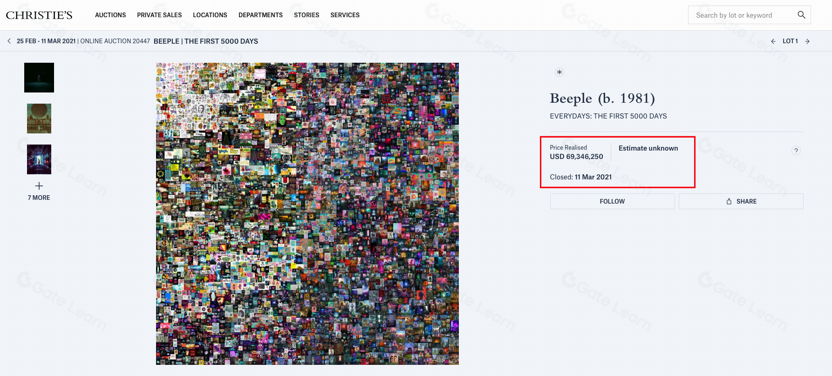This screenshot has height=376, width=832.
Task: Click the Closed: 11 Mar 2021 text
Action: click(x=581, y=177)
